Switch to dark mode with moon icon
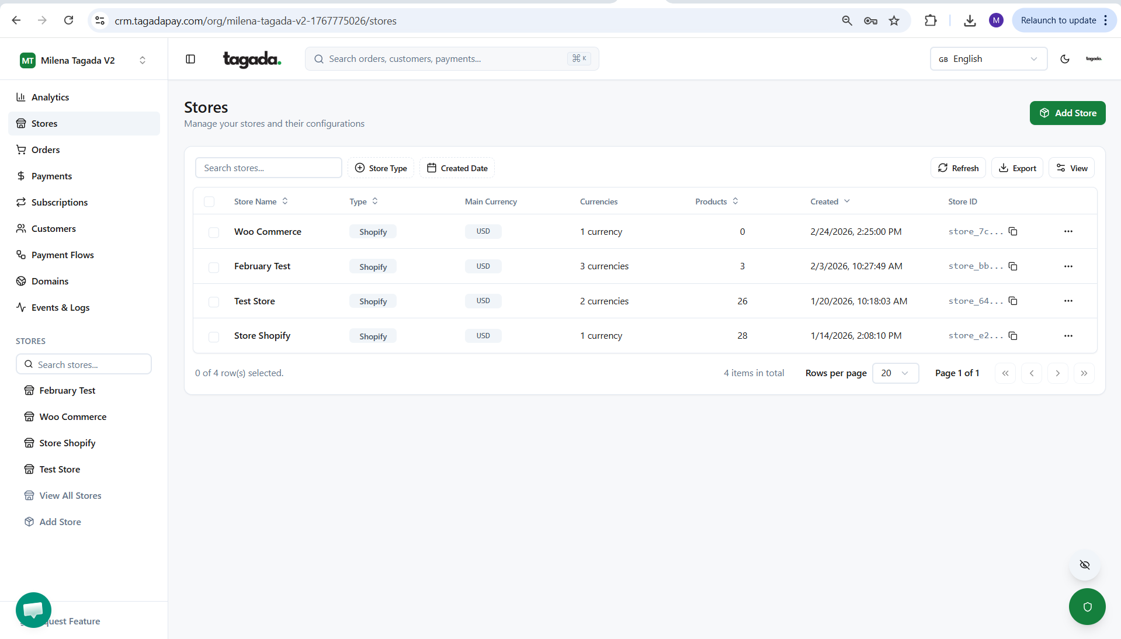The height and width of the screenshot is (639, 1121). [x=1064, y=59]
